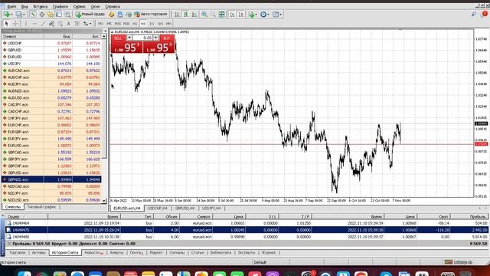This screenshot has width=490, height=276.
Task: Open the Вставка menu
Action: tap(41, 6)
